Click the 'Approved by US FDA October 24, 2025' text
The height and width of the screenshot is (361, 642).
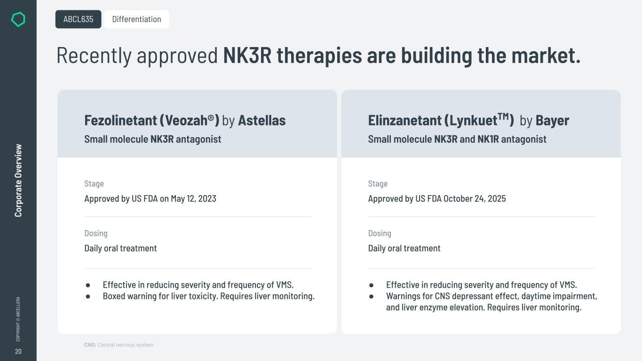tap(436, 198)
